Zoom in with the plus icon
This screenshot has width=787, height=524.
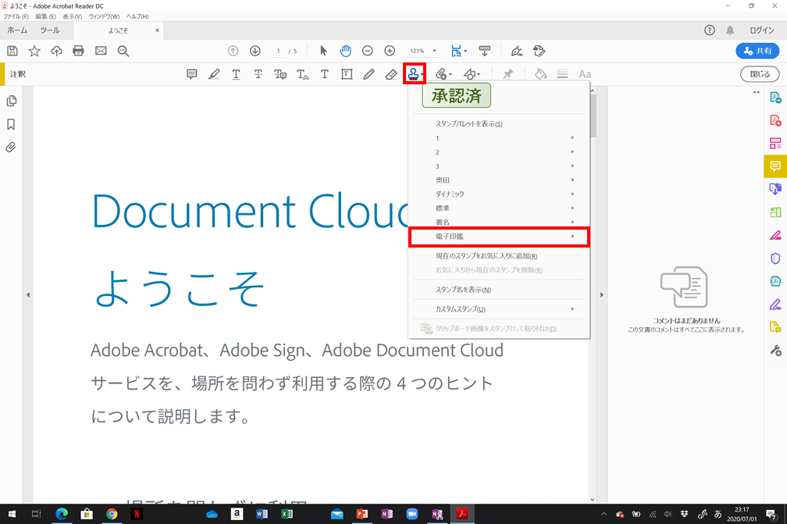coord(390,51)
